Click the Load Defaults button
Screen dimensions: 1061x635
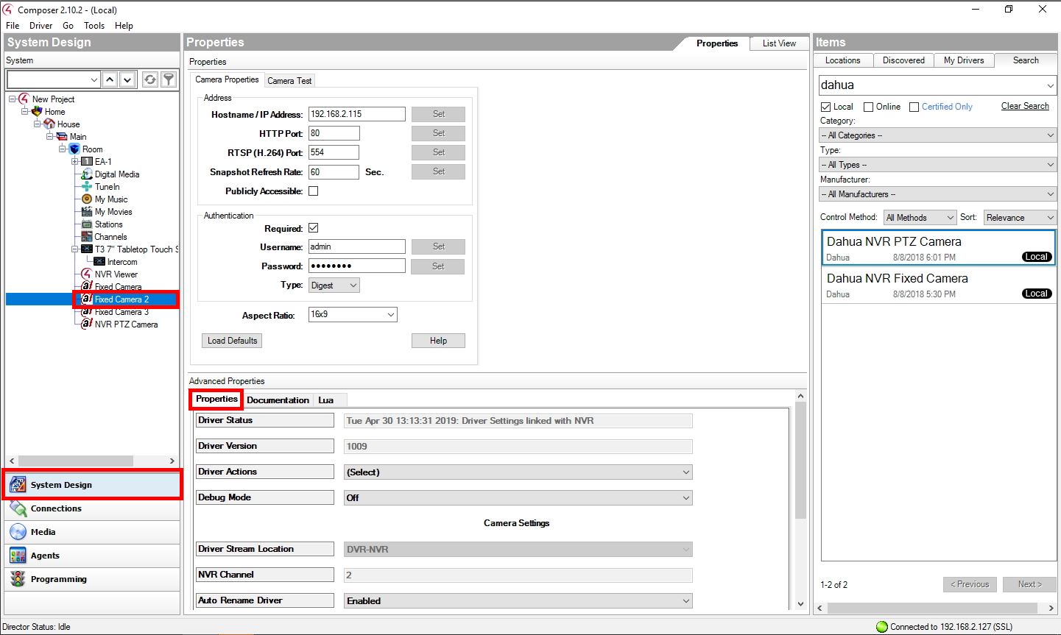[x=232, y=341]
